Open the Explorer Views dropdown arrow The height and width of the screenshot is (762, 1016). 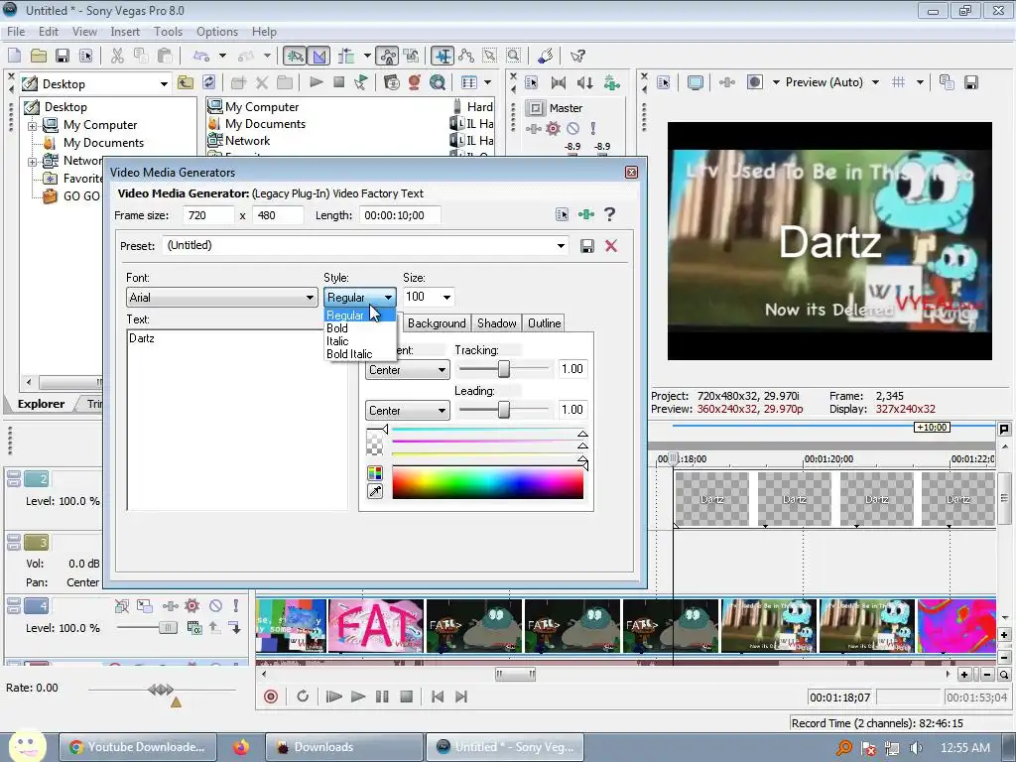pyautogui.click(x=487, y=82)
